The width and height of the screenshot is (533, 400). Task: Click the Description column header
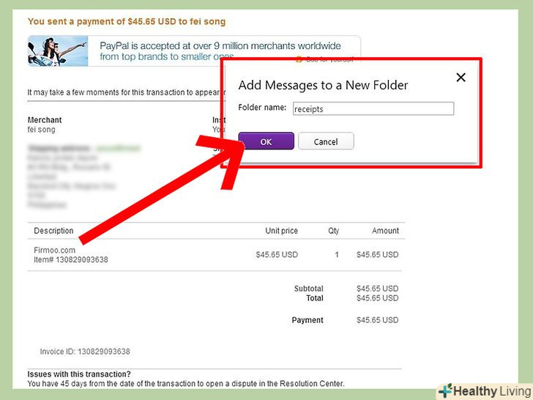point(53,231)
